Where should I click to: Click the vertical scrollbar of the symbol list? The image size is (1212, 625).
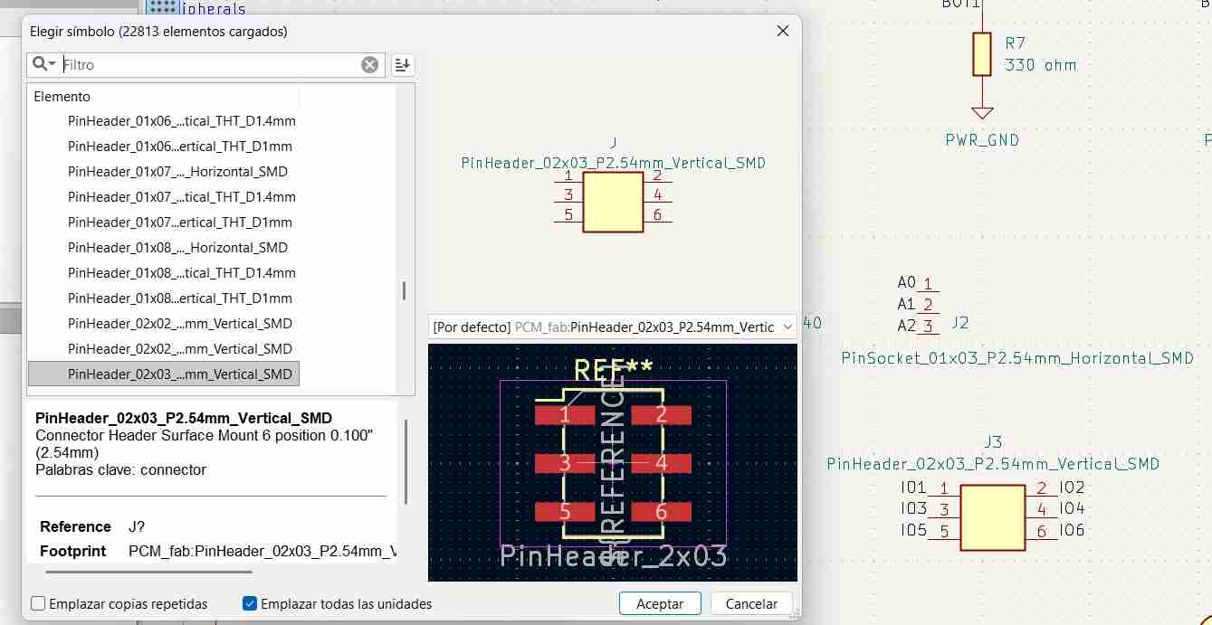point(404,289)
